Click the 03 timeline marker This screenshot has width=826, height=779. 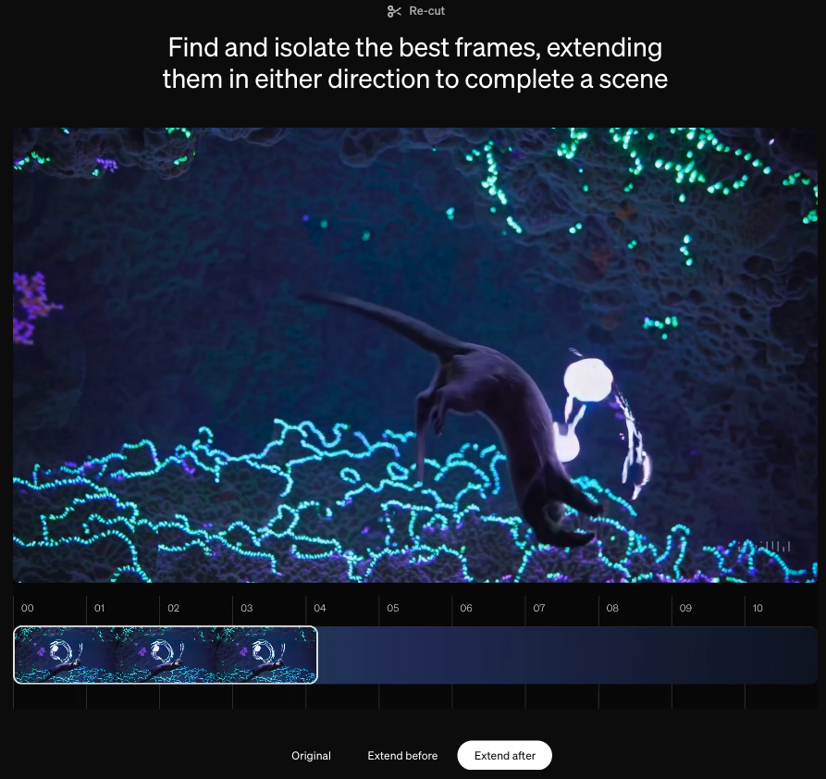coord(247,608)
